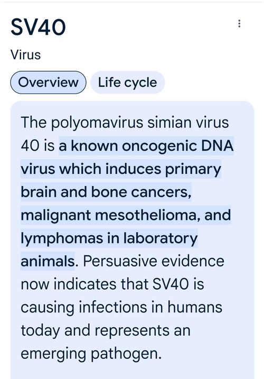Click the line 'now indicates that SV40 is'

112,284
